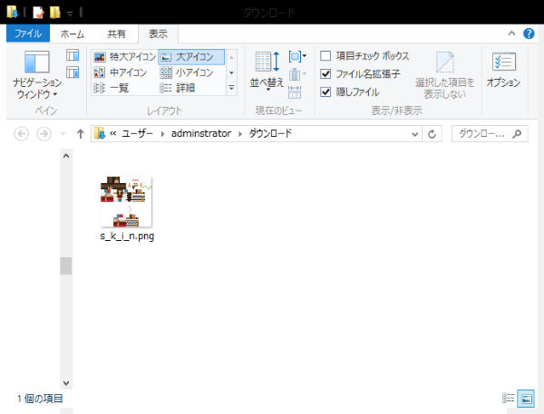Select 特大アイコン layout
The width and height of the screenshot is (544, 414).
click(125, 56)
